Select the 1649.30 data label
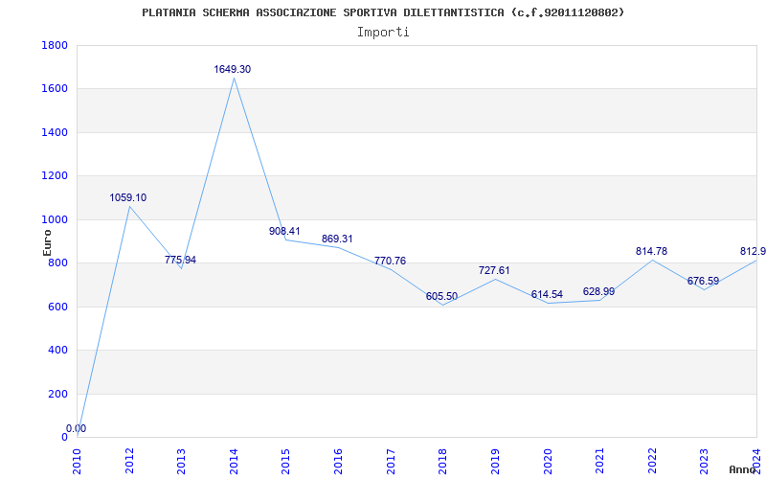 tap(232, 69)
